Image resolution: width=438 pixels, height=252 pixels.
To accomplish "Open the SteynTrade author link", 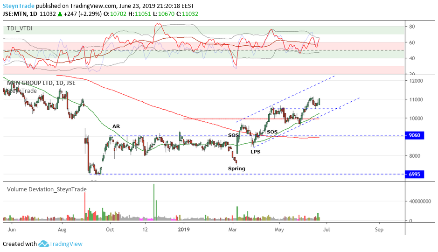I will [x=19, y=6].
